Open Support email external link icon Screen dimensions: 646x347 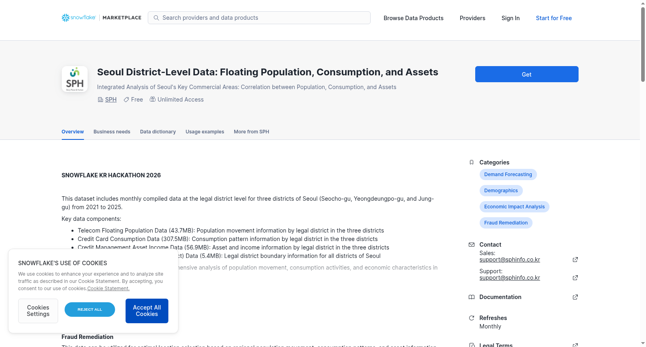(x=575, y=278)
